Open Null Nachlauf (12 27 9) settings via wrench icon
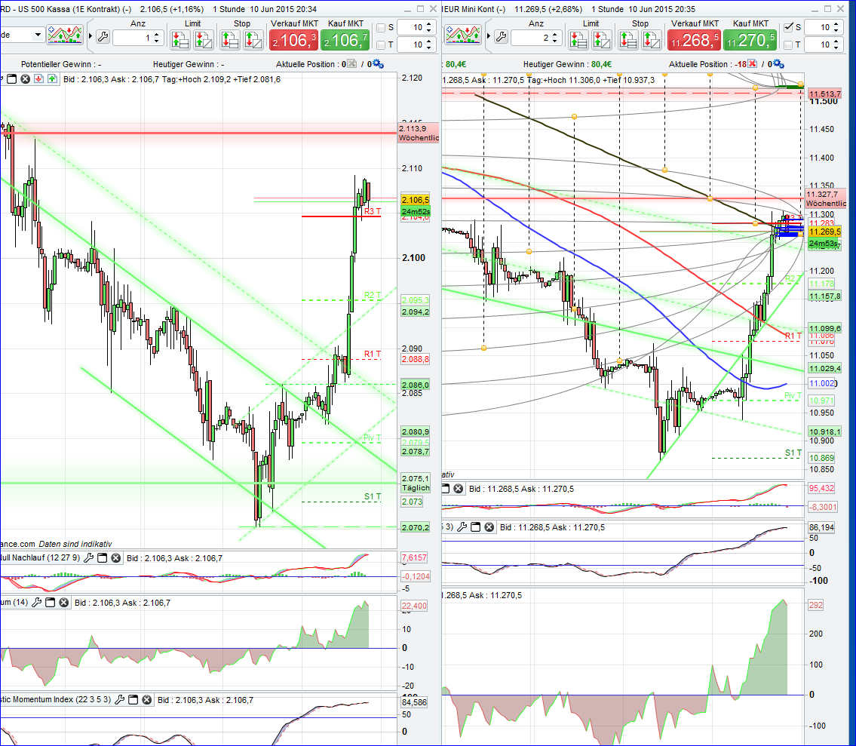Screen dimensions: 856x746 click(x=88, y=557)
